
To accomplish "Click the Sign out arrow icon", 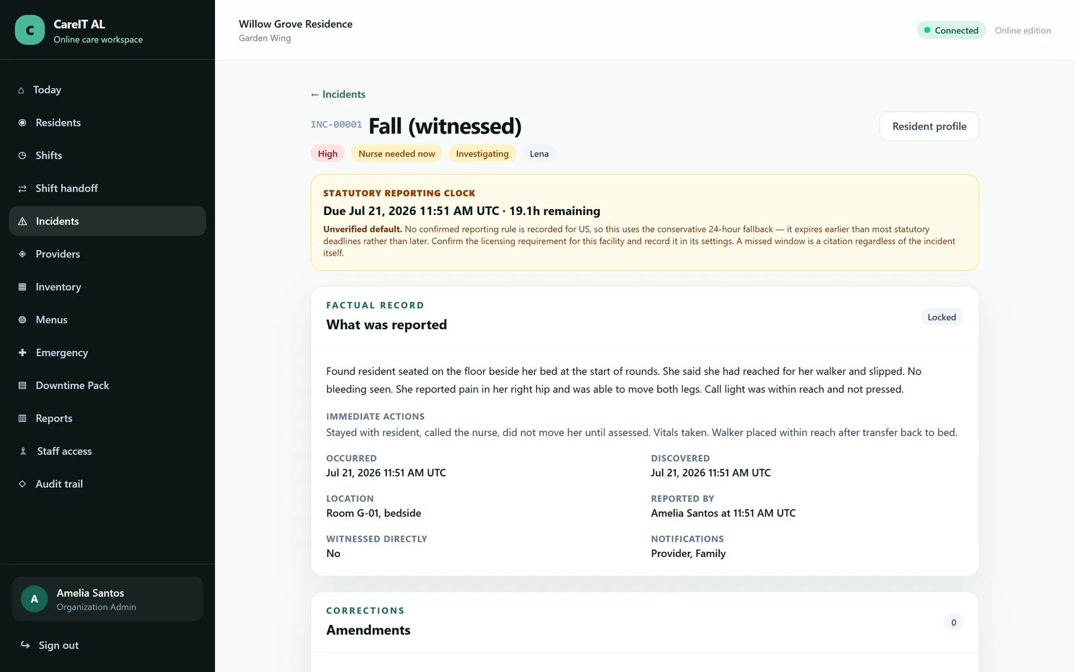I will pyautogui.click(x=25, y=645).
